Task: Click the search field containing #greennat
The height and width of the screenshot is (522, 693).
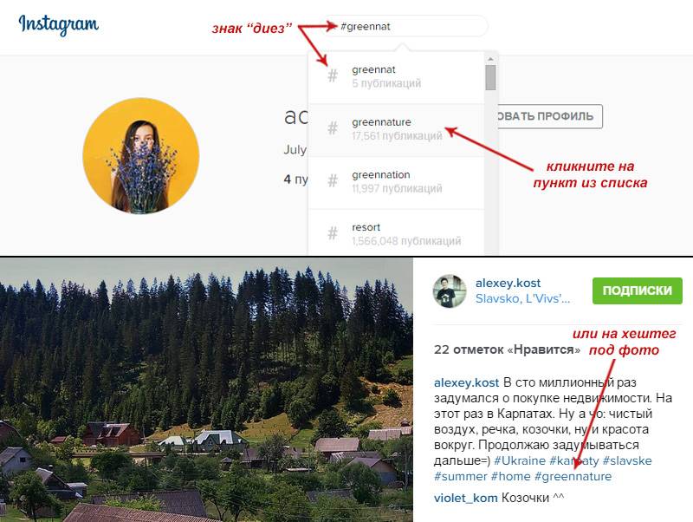Action: (407, 27)
